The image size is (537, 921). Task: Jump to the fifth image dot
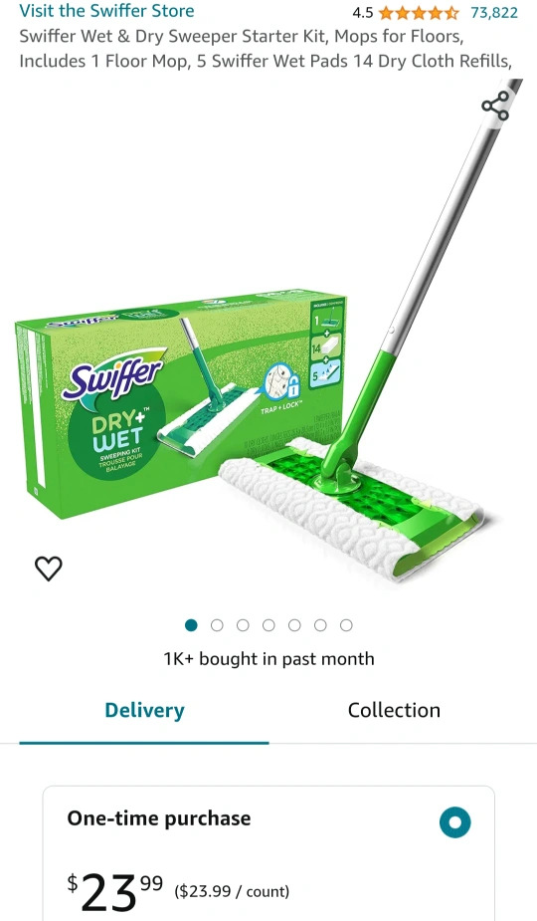[294, 625]
